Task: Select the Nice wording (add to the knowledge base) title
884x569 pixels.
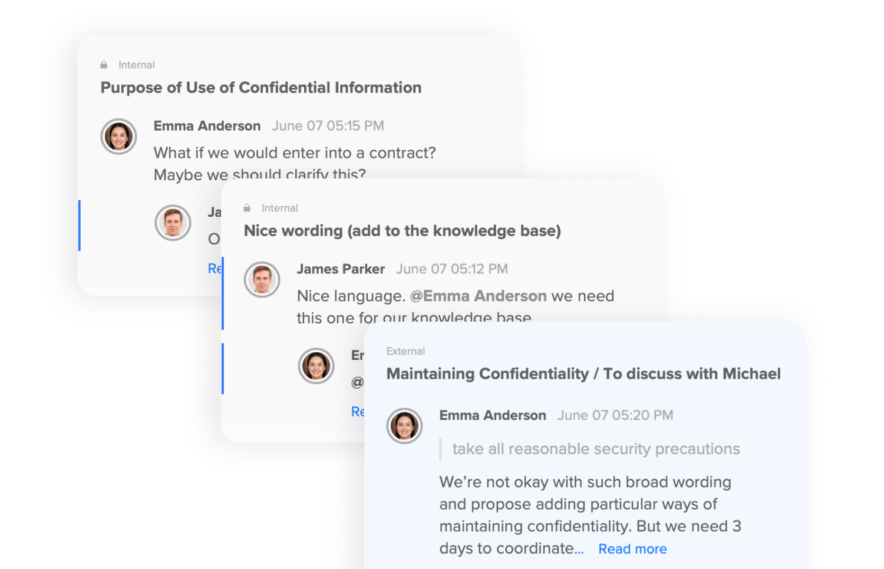Action: 402,231
